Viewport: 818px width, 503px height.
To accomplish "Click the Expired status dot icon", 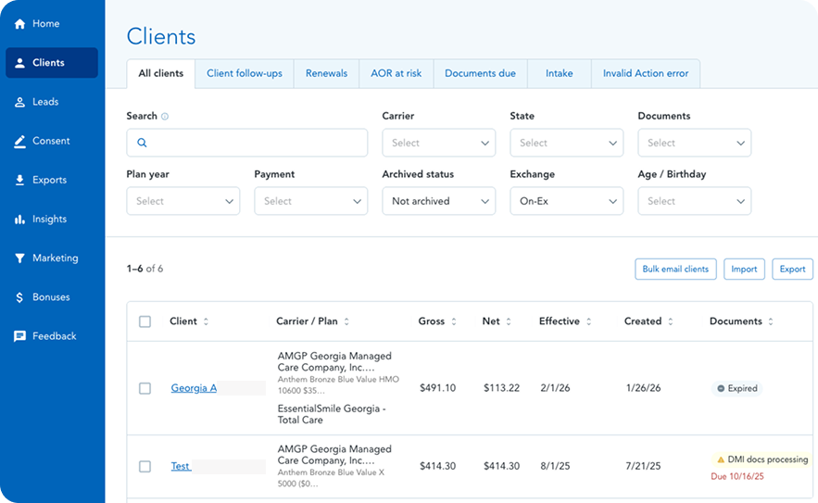I will pyautogui.click(x=721, y=389).
